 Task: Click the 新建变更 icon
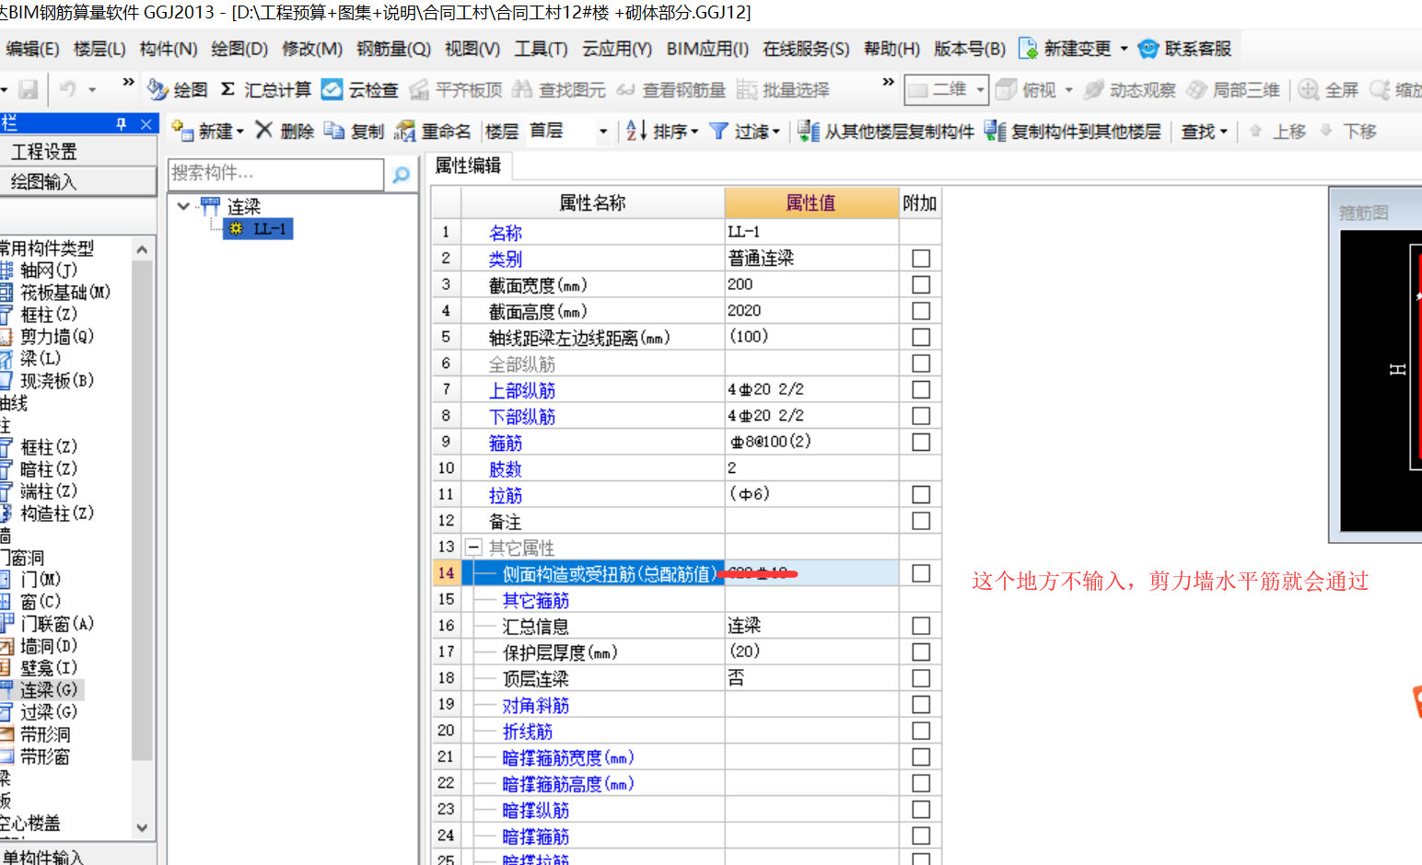click(1028, 48)
